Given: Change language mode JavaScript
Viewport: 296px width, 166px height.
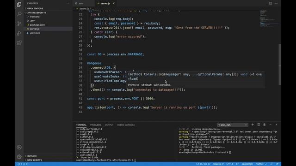Looking at the screenshot, I should tap(247, 164).
